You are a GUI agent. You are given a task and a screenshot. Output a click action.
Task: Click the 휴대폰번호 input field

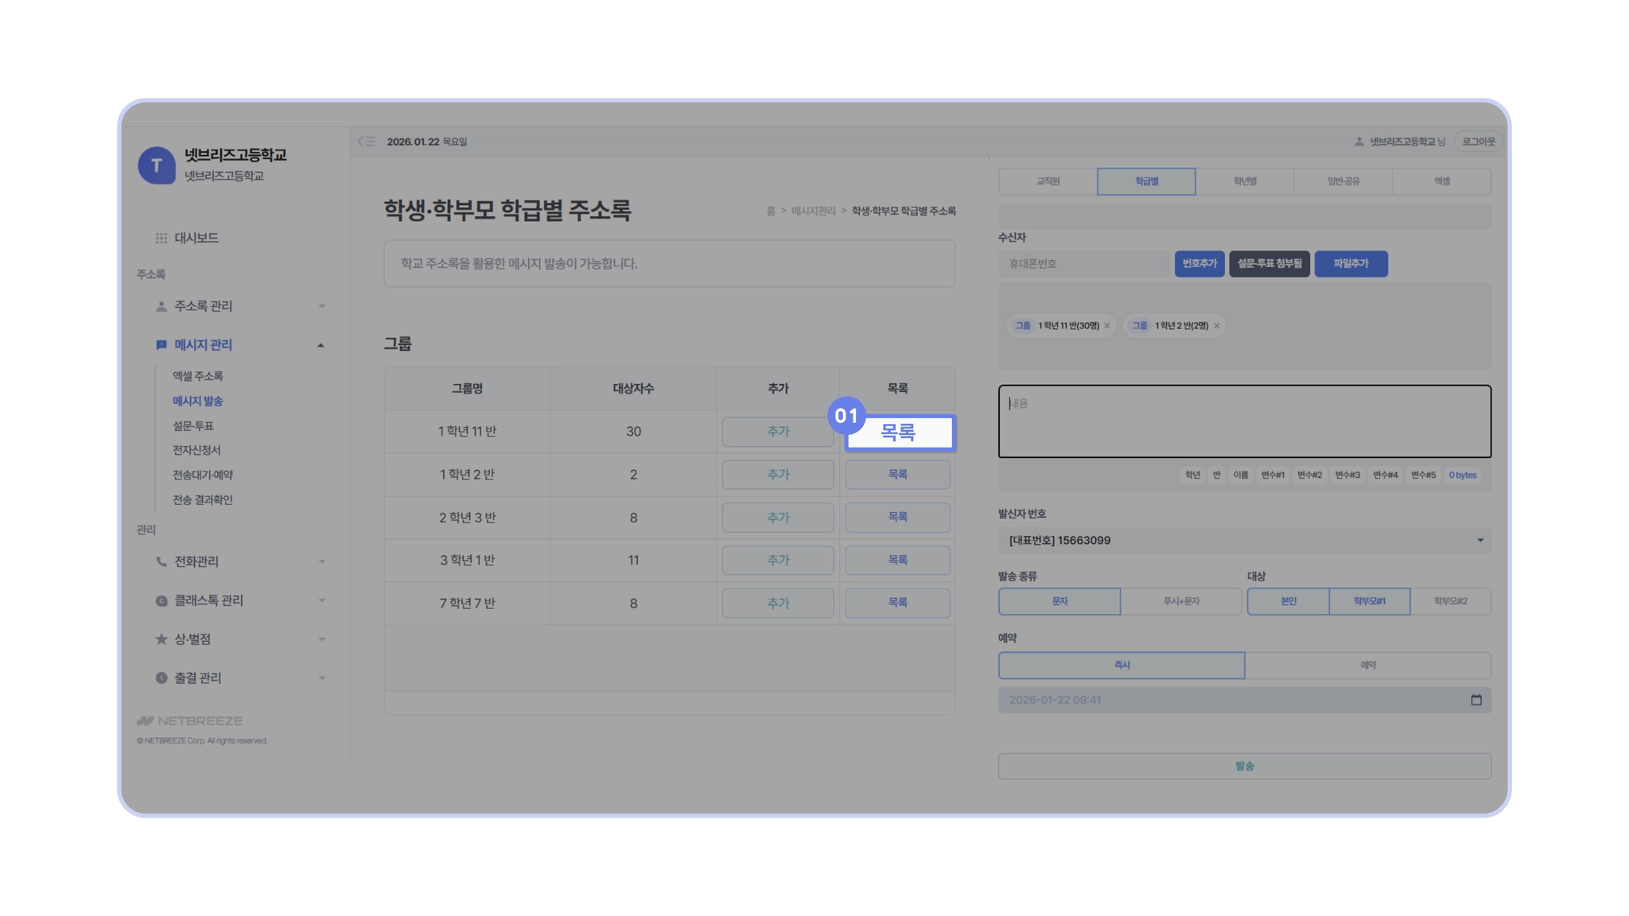tap(1083, 264)
